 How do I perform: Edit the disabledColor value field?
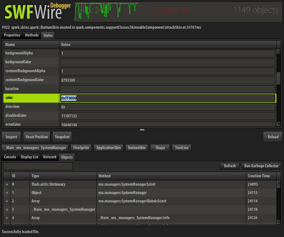tap(168, 116)
